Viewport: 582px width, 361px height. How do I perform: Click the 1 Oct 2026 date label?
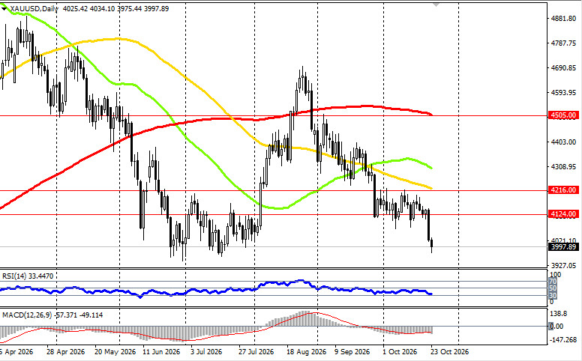point(400,352)
